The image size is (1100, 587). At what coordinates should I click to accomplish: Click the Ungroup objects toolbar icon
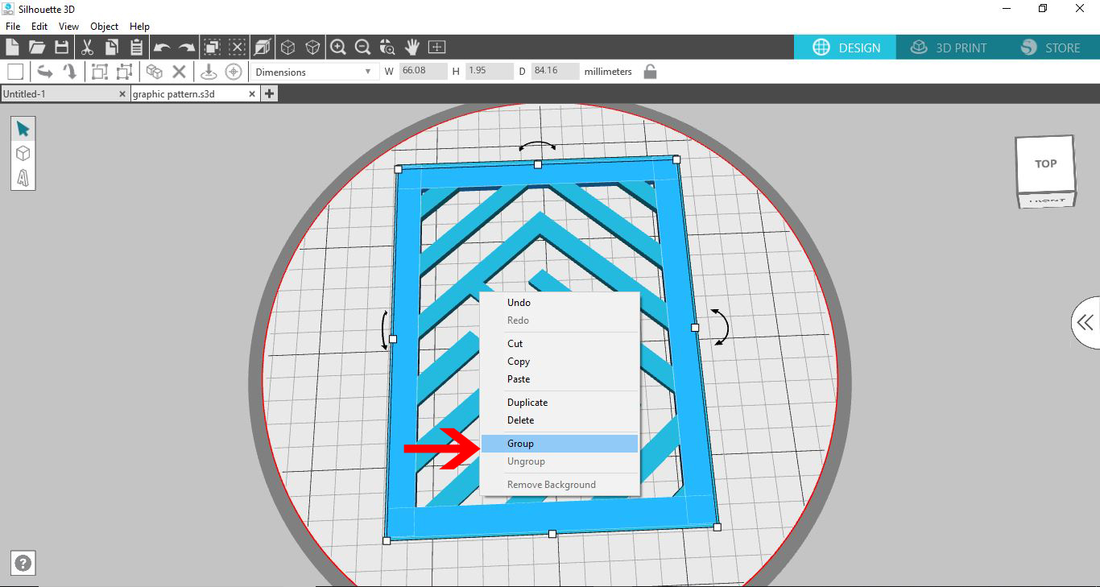point(124,72)
